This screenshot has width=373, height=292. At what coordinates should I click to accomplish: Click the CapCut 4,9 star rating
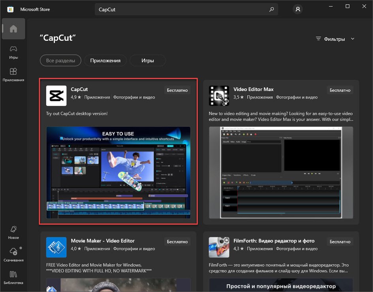pos(76,97)
